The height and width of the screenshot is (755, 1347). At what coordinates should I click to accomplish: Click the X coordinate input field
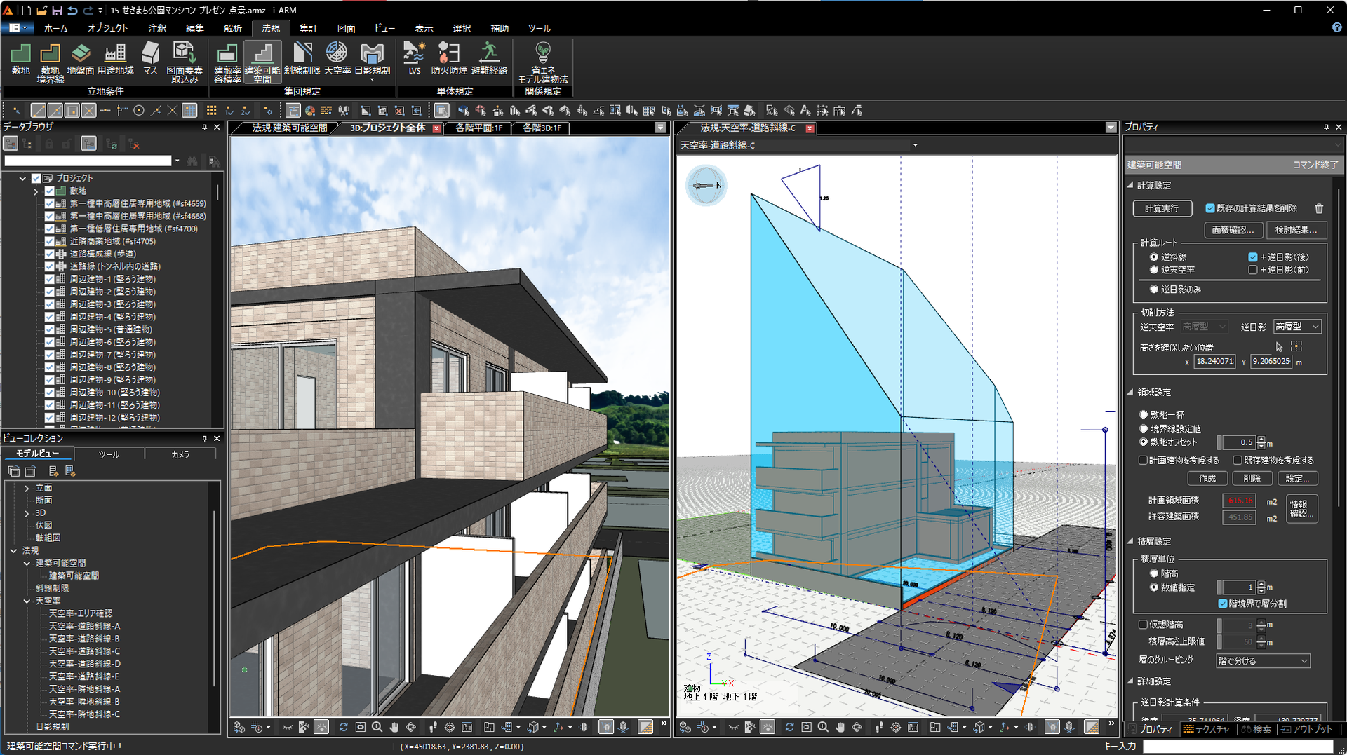point(1214,362)
